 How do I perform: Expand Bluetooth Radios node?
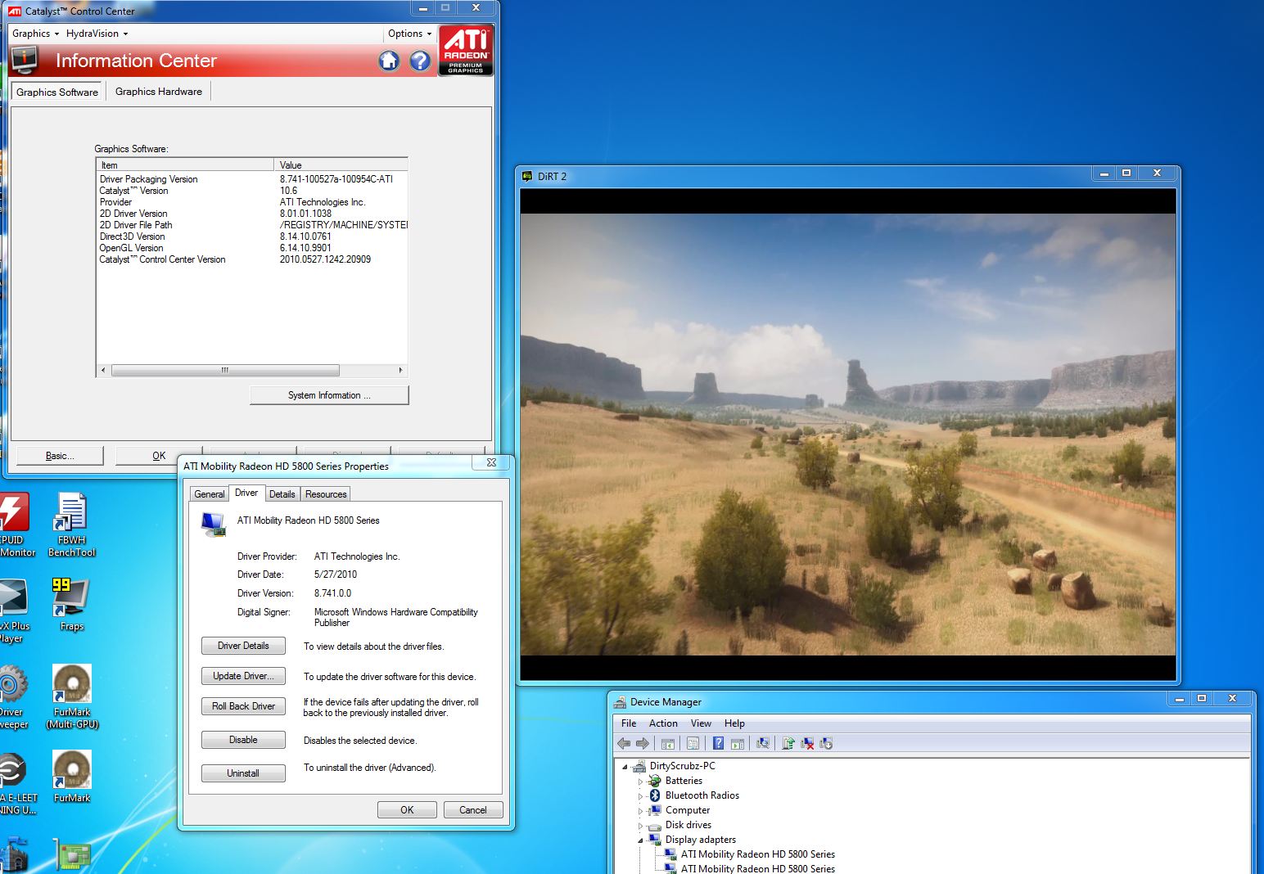(640, 796)
